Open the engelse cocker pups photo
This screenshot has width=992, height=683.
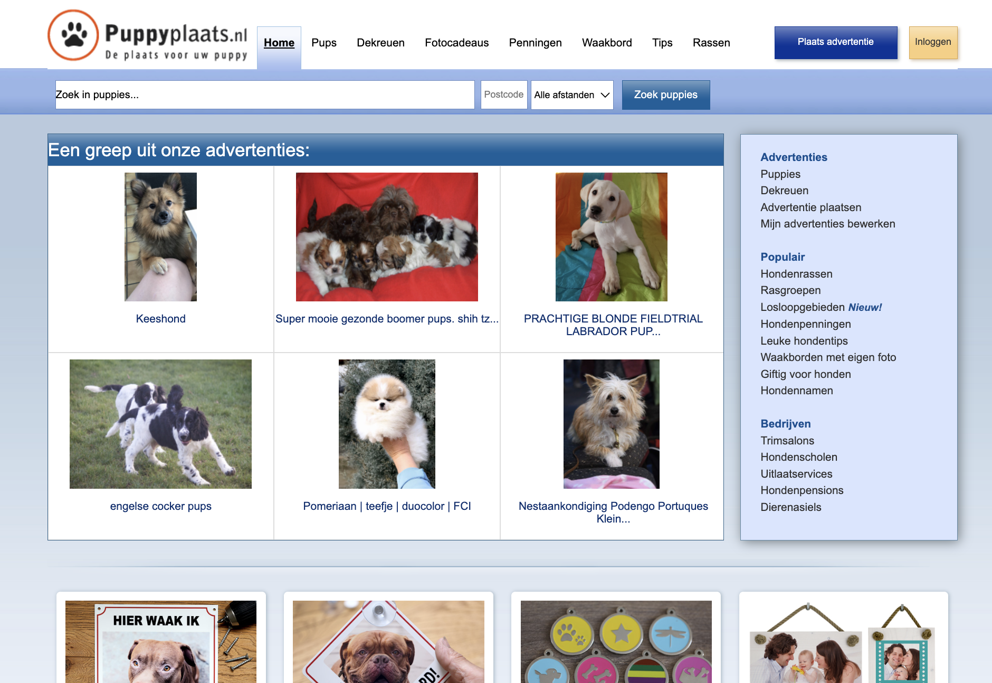tap(160, 424)
